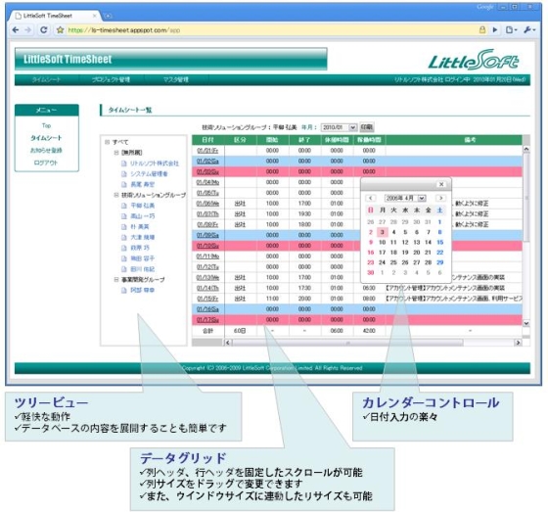Click the padlock icon in the address bar
548x512 pixels.
point(482,30)
